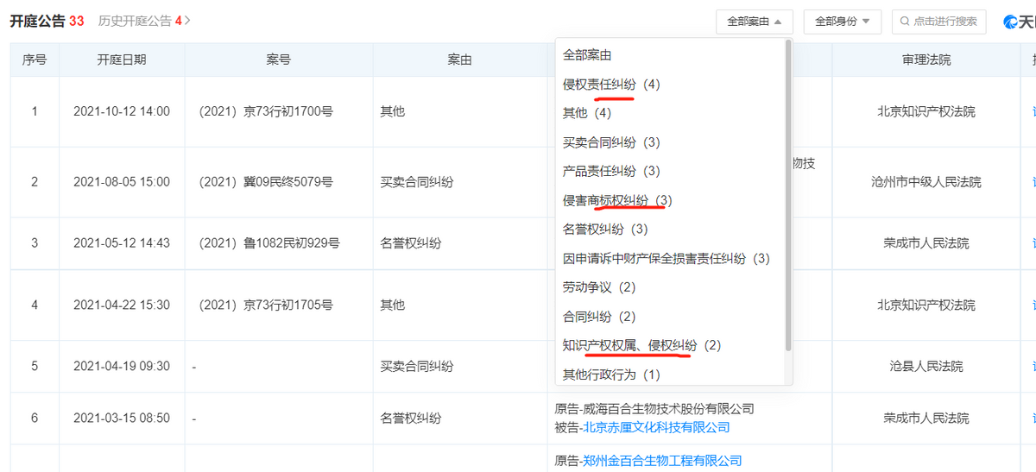Click the Tianyancha logo icon
The image size is (1036, 472).
1011,22
